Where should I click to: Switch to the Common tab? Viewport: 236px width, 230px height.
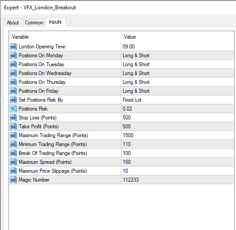tap(34, 23)
